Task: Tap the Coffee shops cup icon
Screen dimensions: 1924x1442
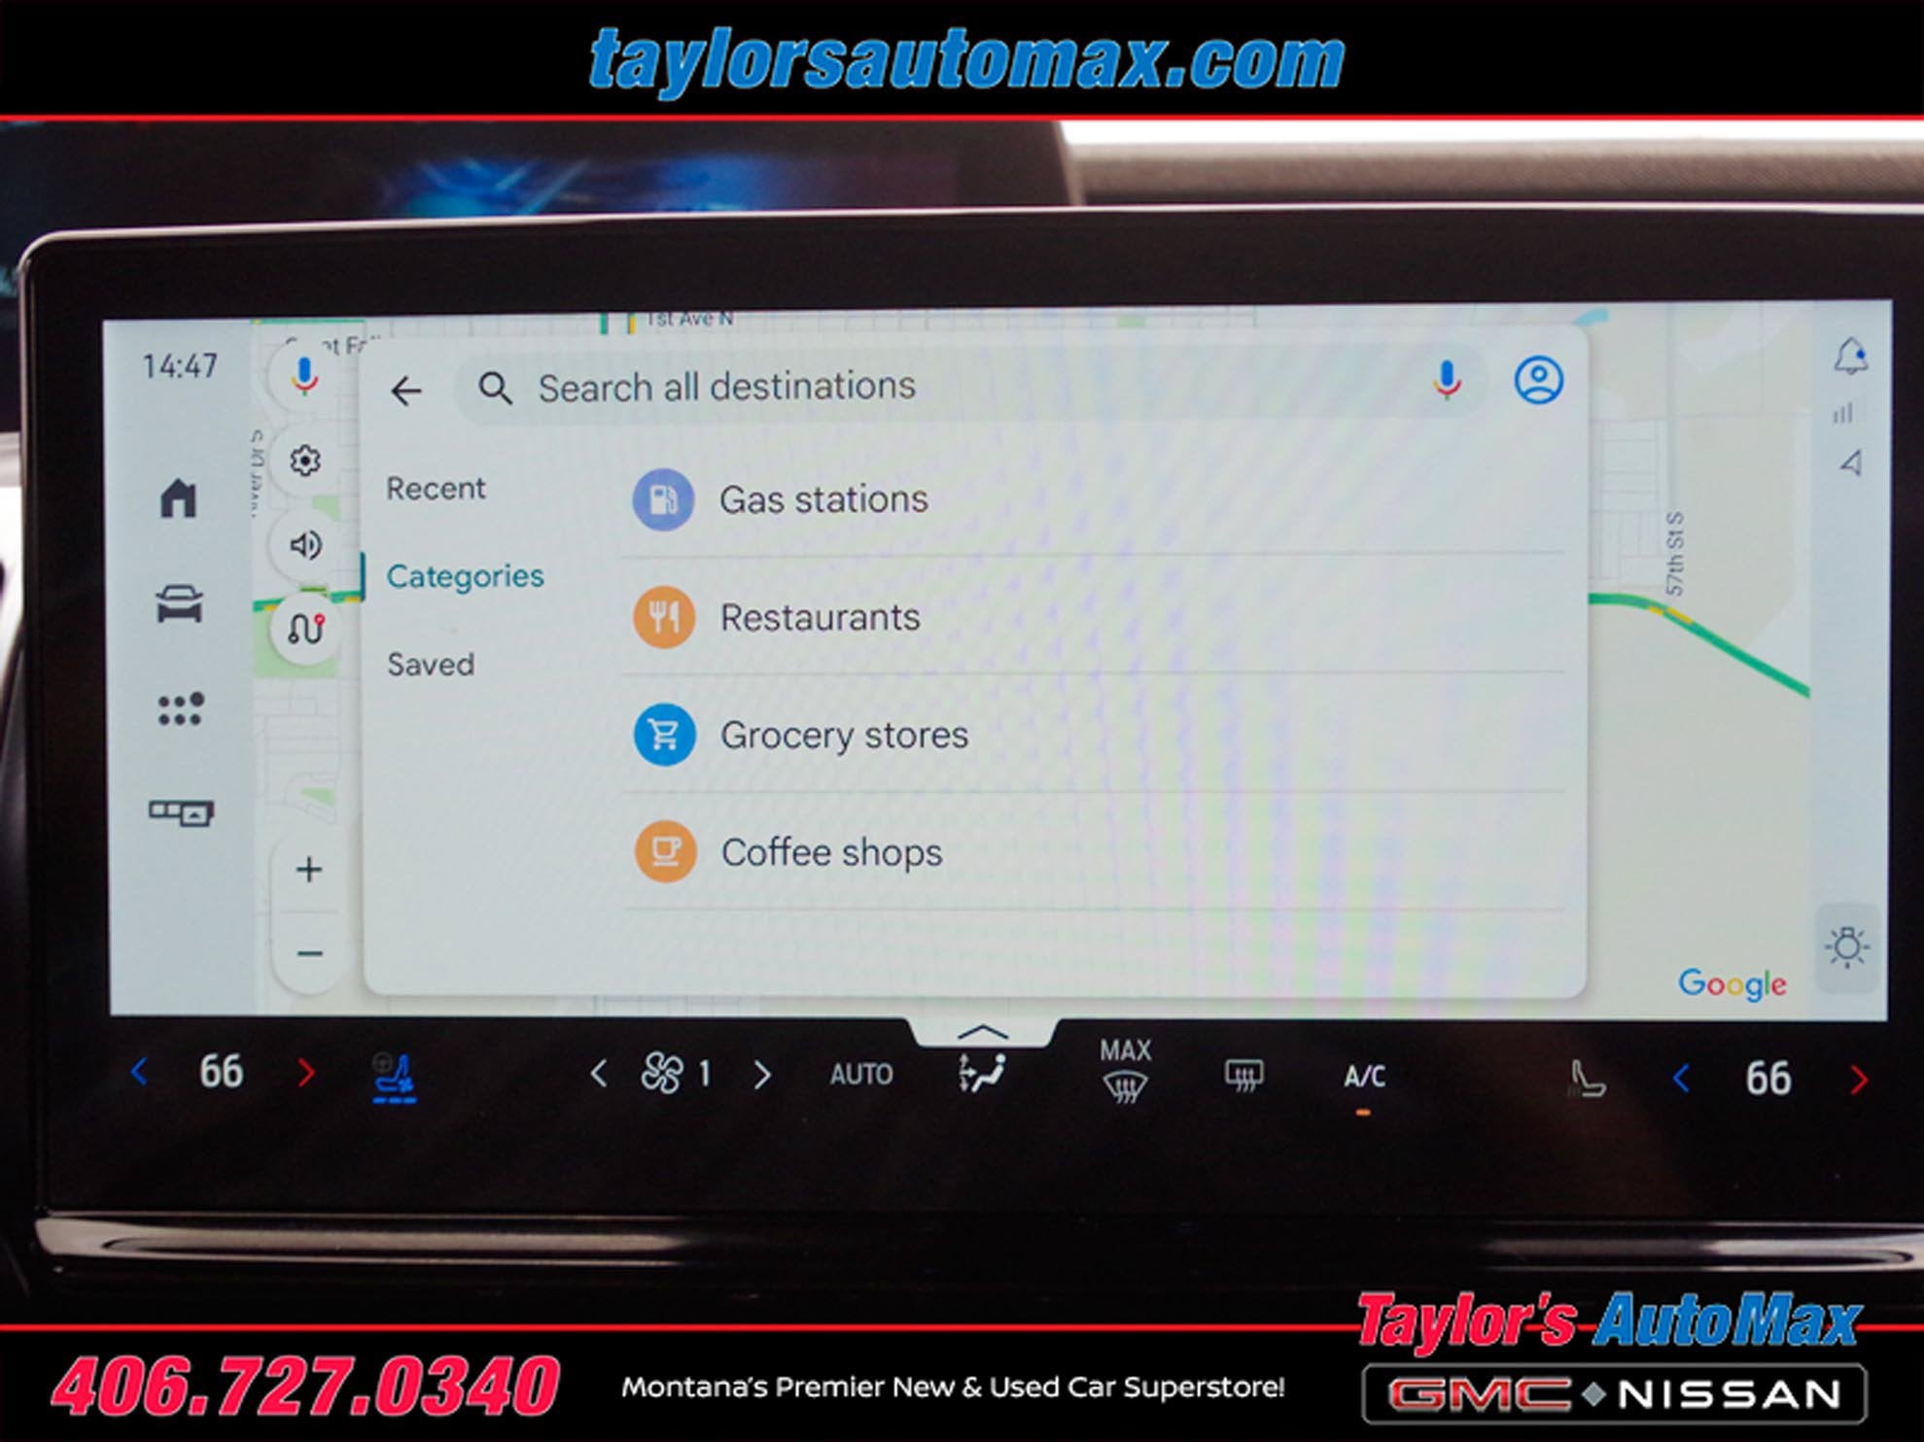Action: (x=666, y=852)
